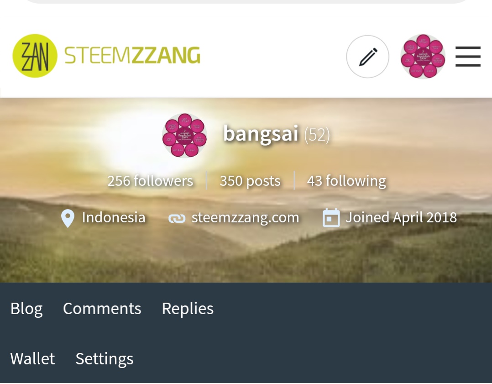Click the location pin icon
Screen dimensions: 492x384
point(68,218)
